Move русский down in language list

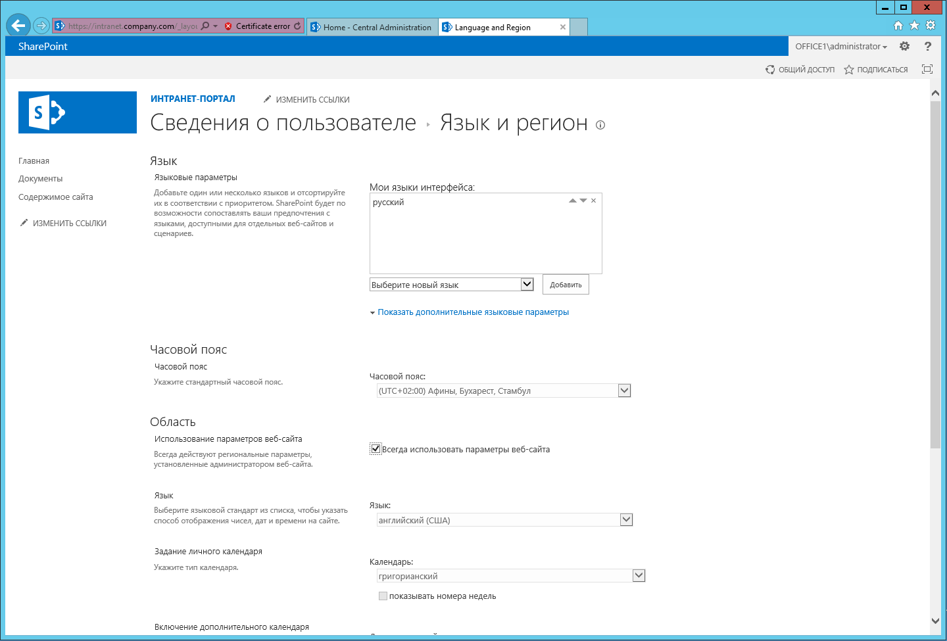(583, 201)
